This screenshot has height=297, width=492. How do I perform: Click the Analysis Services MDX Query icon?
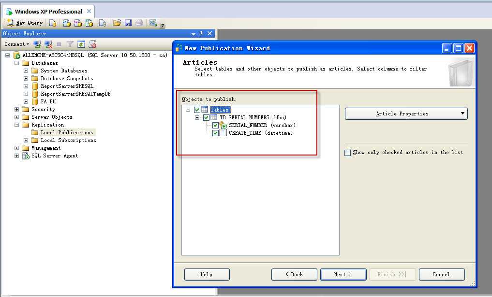click(67, 23)
